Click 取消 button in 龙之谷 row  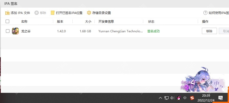224,31
